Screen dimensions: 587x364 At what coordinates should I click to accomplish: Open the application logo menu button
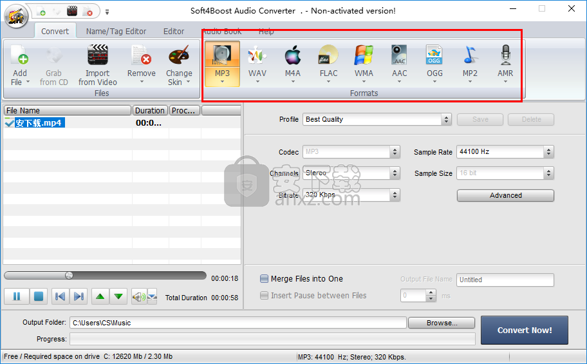point(16,17)
